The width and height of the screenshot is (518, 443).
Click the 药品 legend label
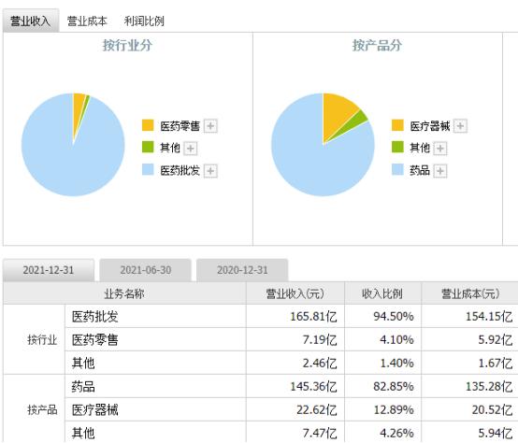pyautogui.click(x=420, y=171)
